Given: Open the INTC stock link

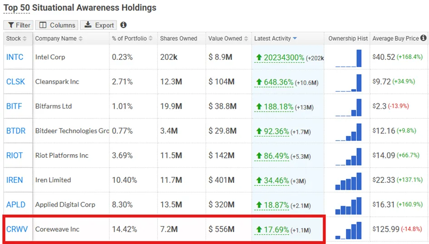Looking at the screenshot, I should (x=15, y=57).
